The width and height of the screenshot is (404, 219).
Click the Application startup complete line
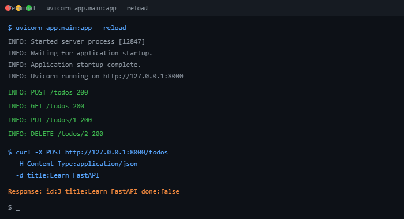pyautogui.click(x=74, y=65)
